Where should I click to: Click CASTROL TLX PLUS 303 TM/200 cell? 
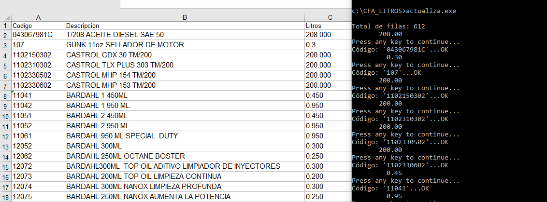pos(185,65)
